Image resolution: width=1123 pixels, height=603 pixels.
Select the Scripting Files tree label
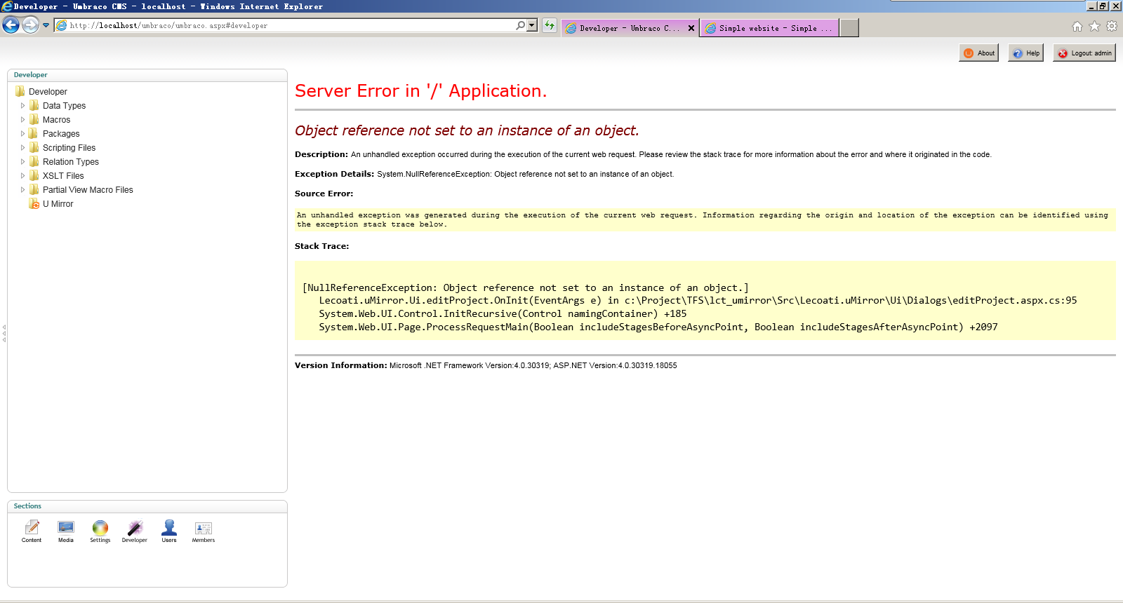pos(69,148)
